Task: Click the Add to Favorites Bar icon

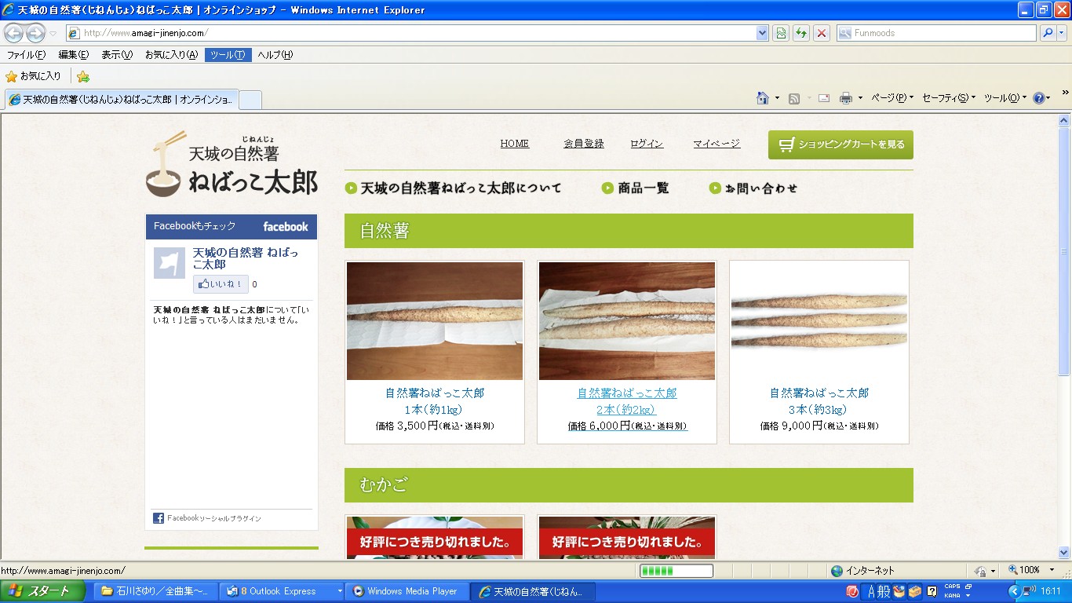Action: [x=83, y=76]
